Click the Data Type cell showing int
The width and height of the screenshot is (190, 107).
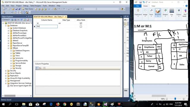[x=66, y=23]
